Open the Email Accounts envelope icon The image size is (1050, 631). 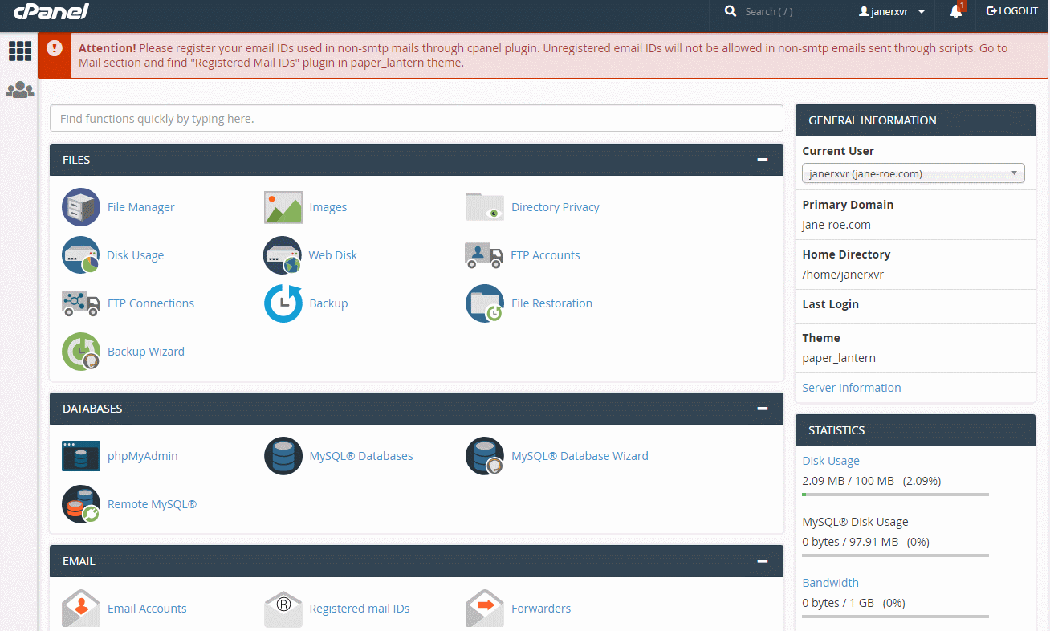[81, 609]
